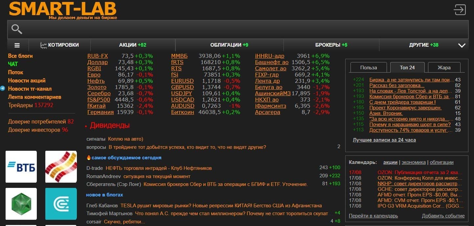Open Лента комментариев link
This screenshot has height=226, width=474.
coord(35,97)
